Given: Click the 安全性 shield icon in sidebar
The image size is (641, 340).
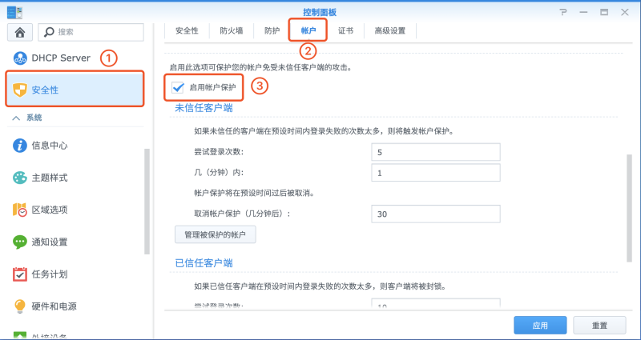Looking at the screenshot, I should [20, 90].
